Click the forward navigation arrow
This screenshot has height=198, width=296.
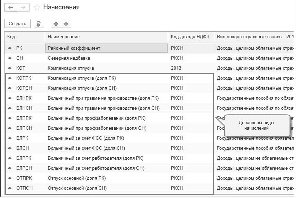(23, 7)
